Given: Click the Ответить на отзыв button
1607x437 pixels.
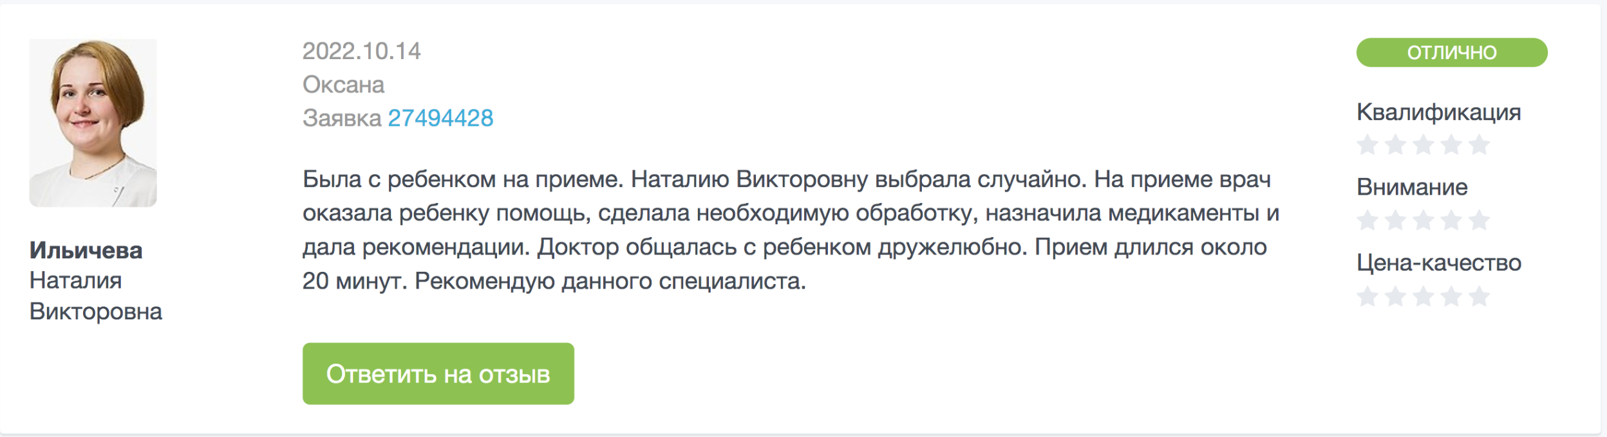Looking at the screenshot, I should [438, 373].
